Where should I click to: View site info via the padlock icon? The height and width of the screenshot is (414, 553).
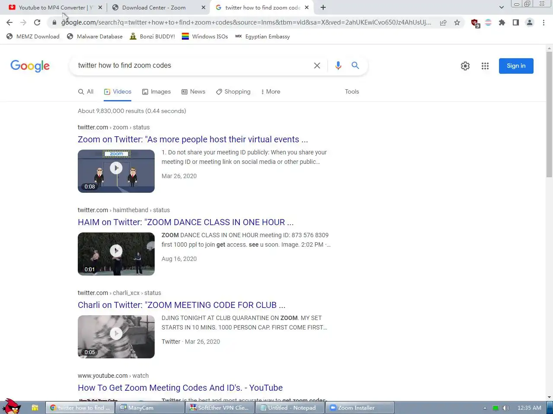pyautogui.click(x=54, y=22)
